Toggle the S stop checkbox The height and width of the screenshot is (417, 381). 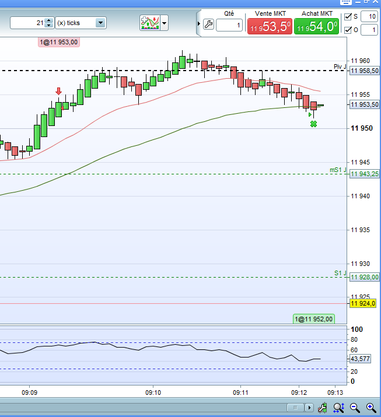[x=348, y=16]
